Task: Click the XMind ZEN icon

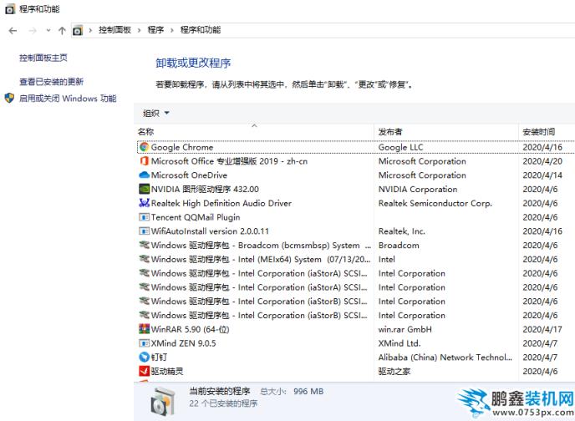Action: tap(144, 343)
